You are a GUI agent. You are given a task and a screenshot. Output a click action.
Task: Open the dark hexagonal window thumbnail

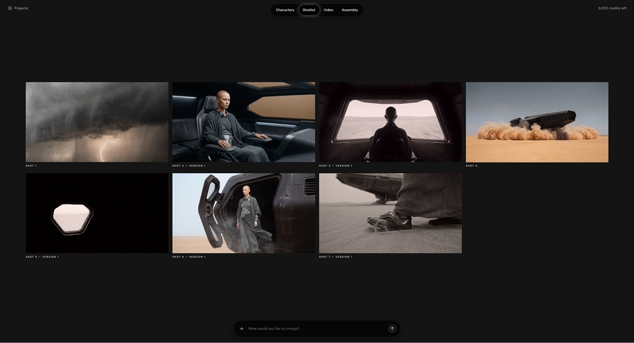tap(97, 213)
